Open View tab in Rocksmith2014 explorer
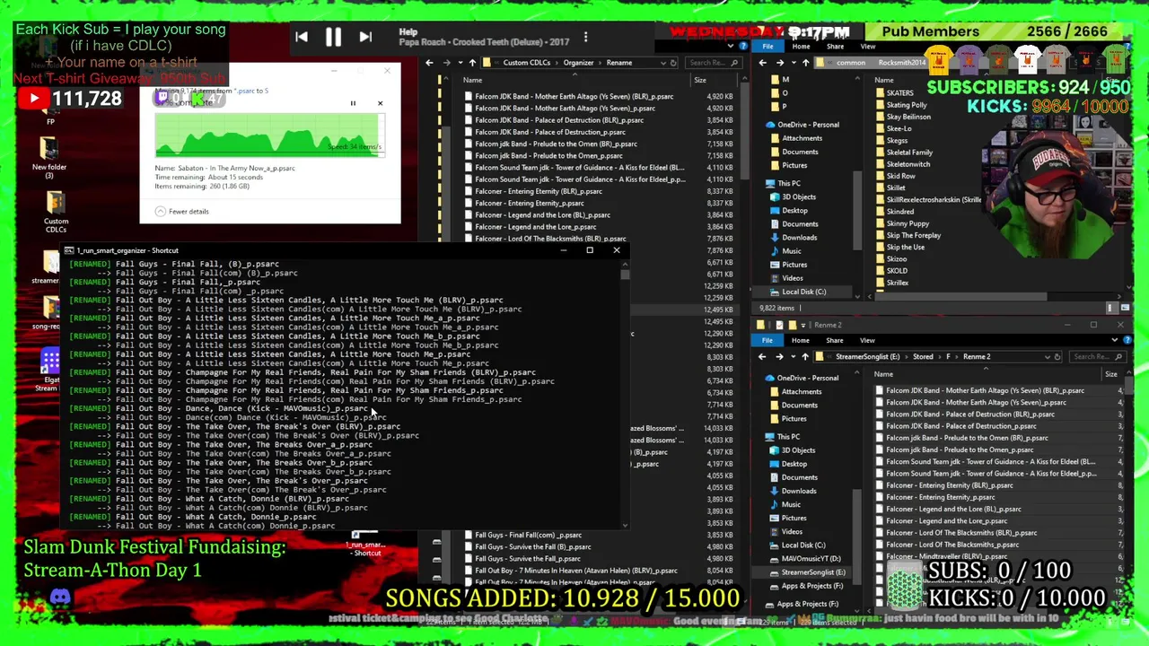Viewport: 1149px width, 646px height. tap(868, 47)
